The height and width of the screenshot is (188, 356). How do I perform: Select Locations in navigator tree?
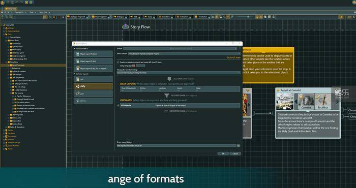11,133
